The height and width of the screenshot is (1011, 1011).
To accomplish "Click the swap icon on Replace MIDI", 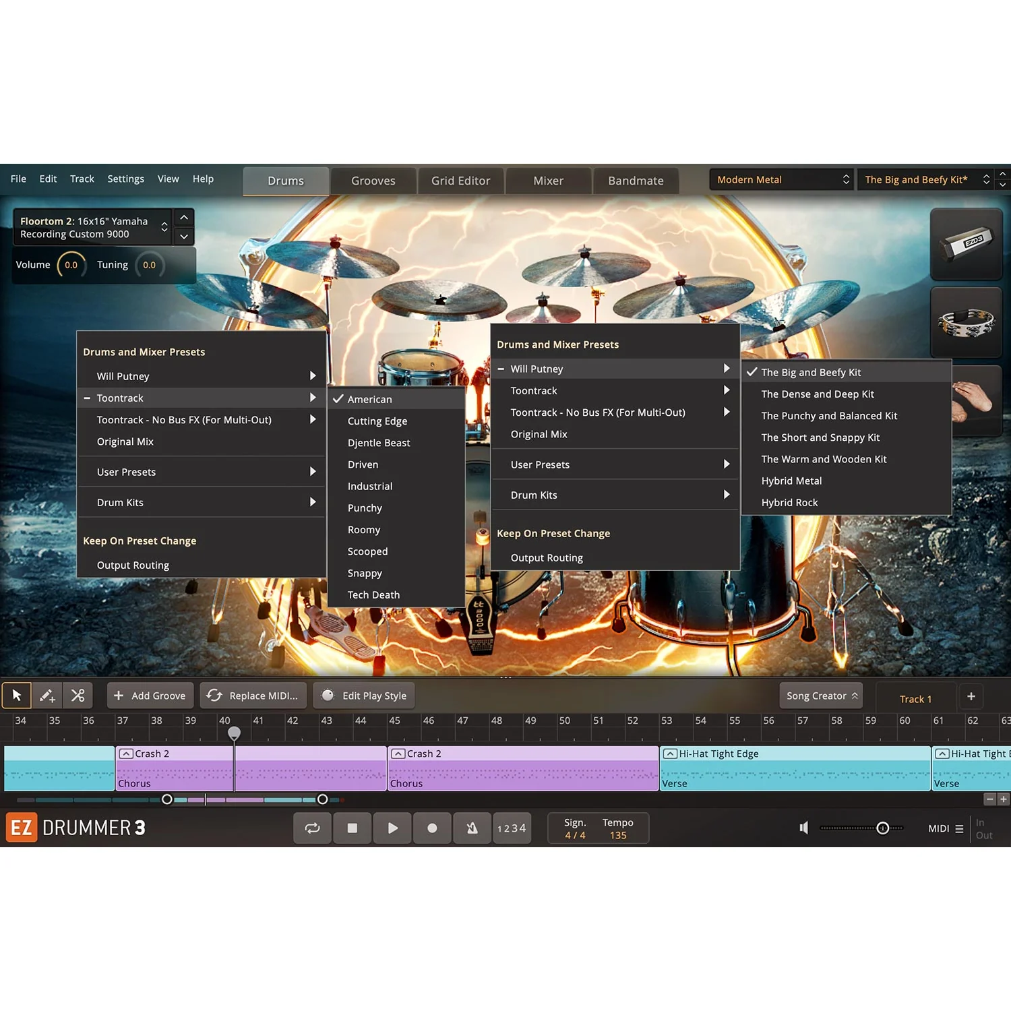I will click(214, 695).
